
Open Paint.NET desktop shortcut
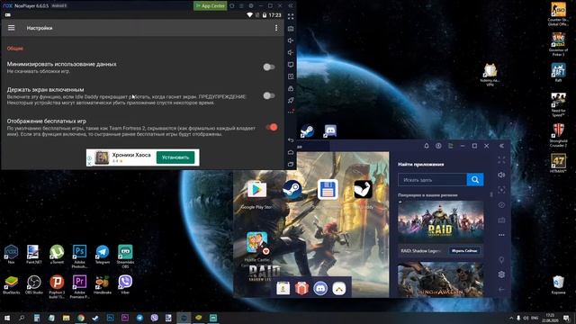coord(34,254)
